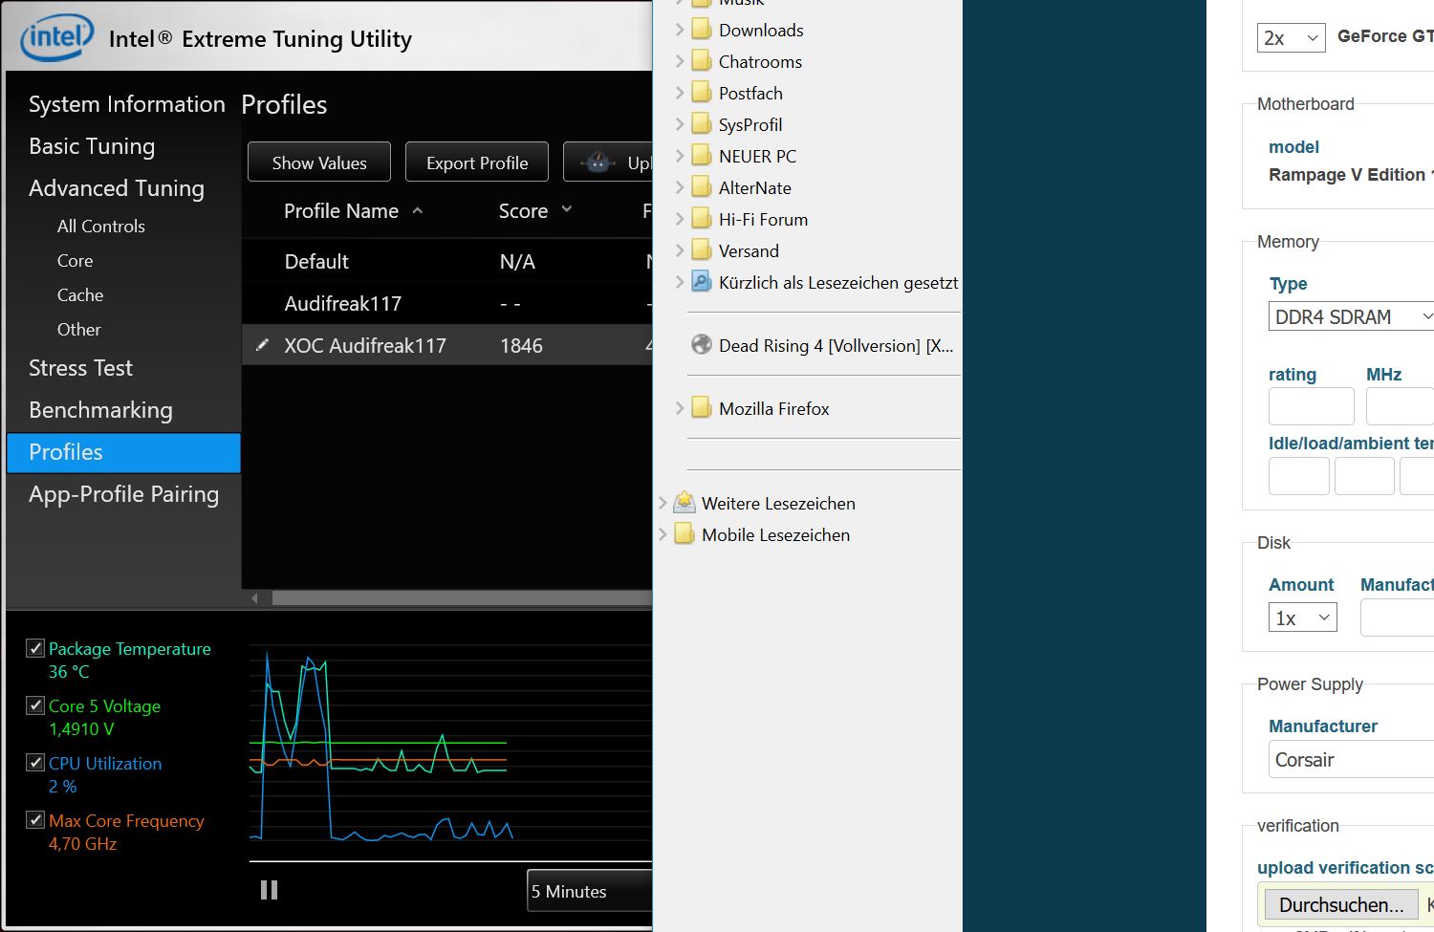Screen dimensions: 1434x932
Task: Click the Corsair power supply manufacturer field
Action: [1352, 760]
